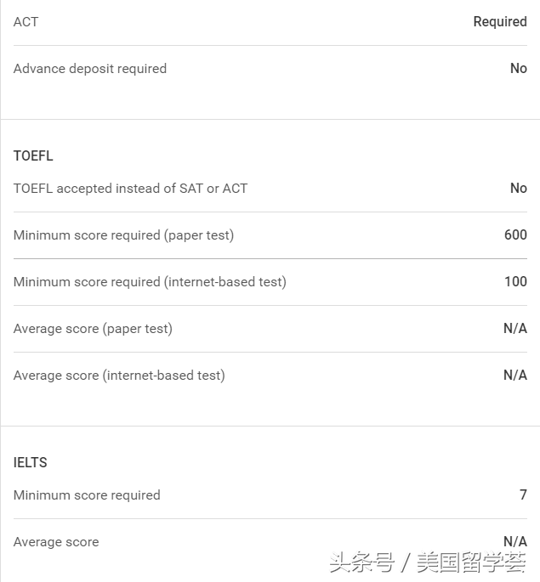Click the Chinese watermark text at bottom

pyautogui.click(x=428, y=562)
